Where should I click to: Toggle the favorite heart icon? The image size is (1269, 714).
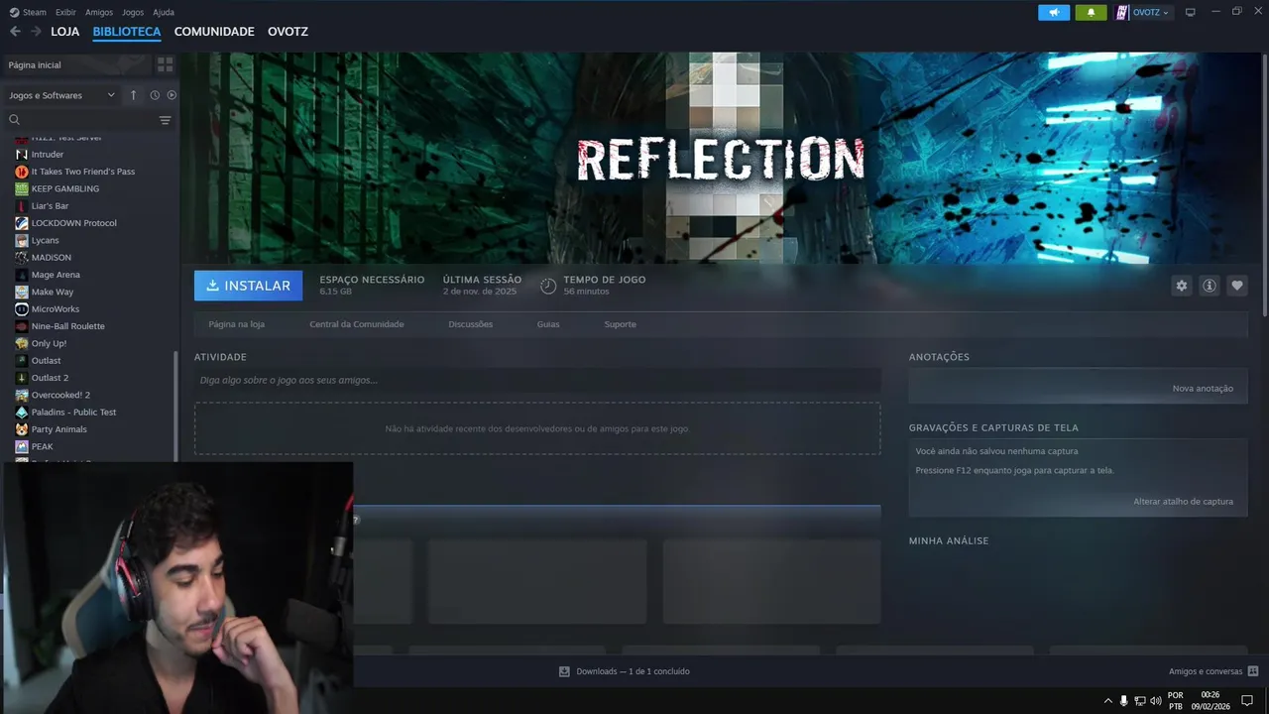click(1237, 286)
